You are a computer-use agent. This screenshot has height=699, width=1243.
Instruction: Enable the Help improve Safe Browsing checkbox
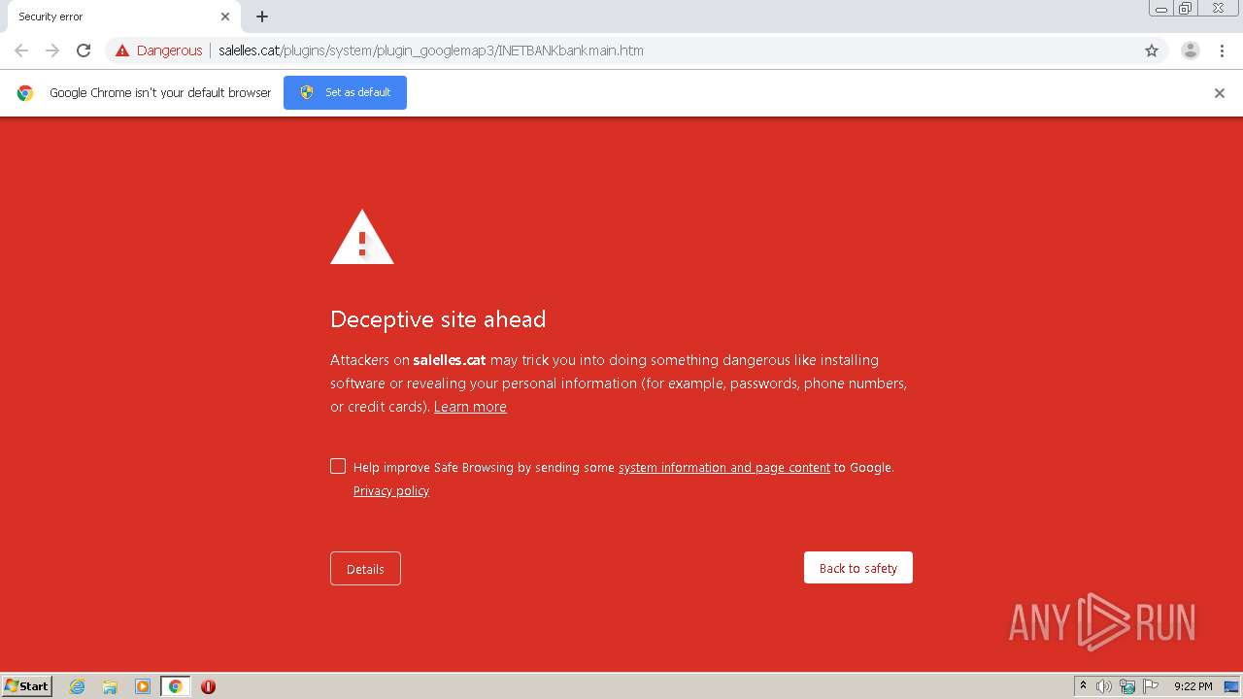click(338, 466)
